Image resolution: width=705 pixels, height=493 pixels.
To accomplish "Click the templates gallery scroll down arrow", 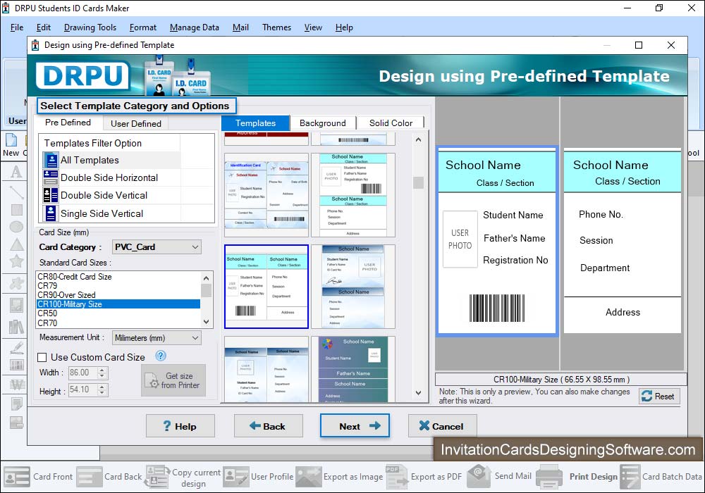I will 419,392.
